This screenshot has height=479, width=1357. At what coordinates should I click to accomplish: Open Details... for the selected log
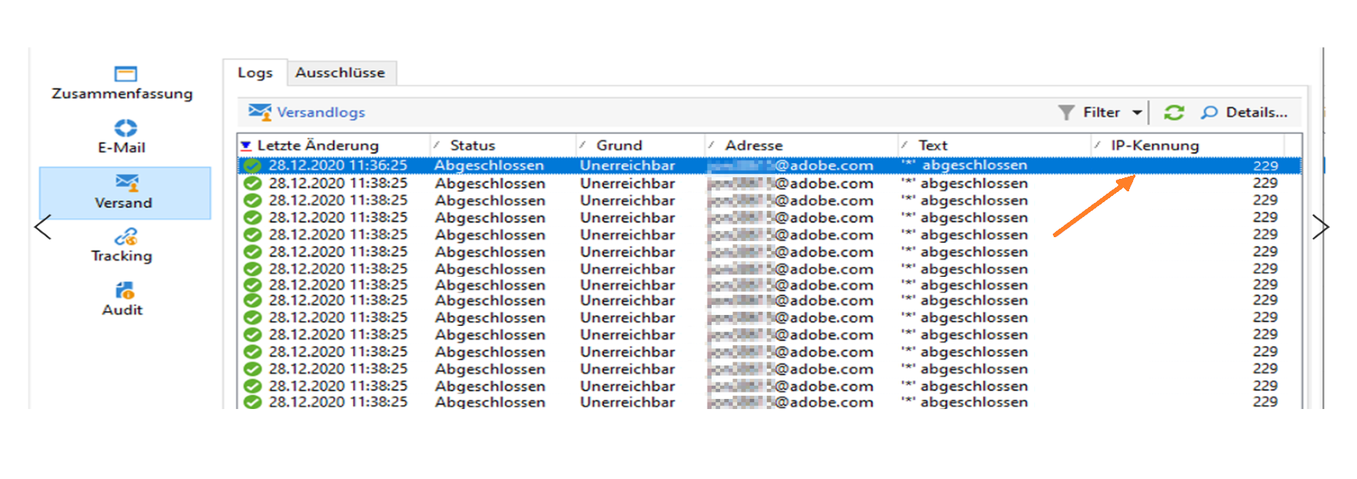[x=1256, y=113]
